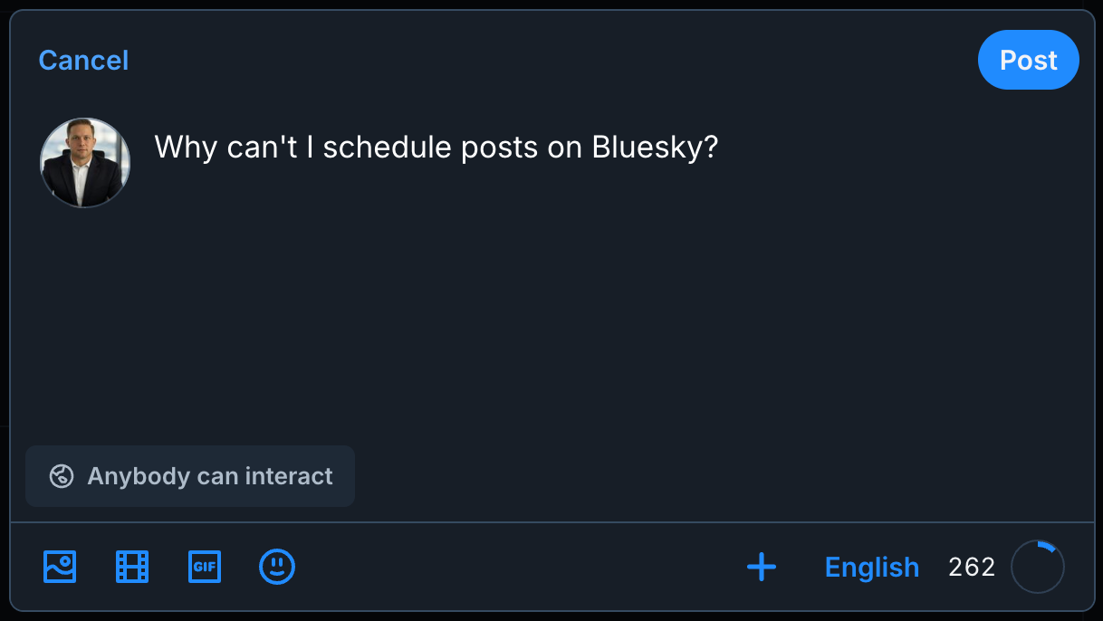Select the GIF toolbar button
Image resolution: width=1103 pixels, height=621 pixels.
(x=205, y=567)
